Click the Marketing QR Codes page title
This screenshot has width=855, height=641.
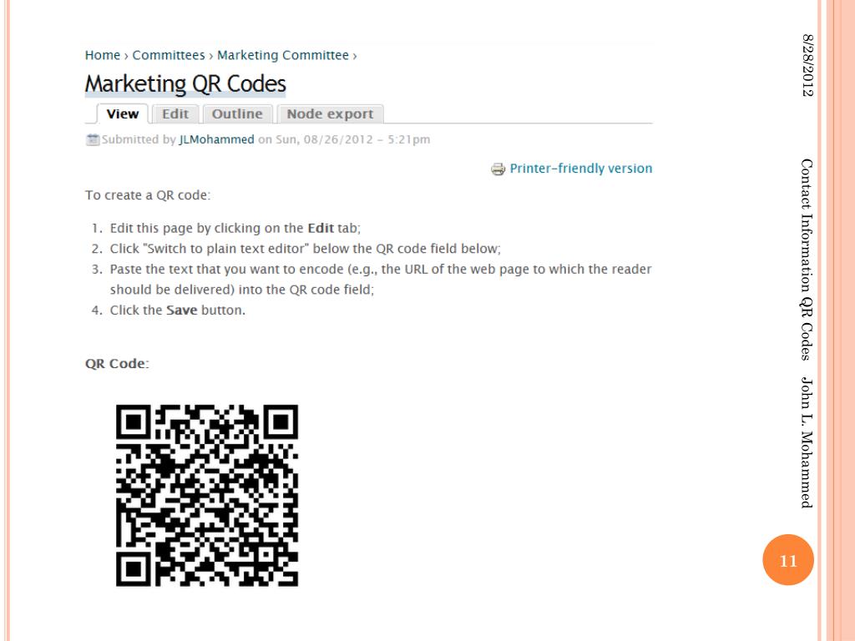[x=185, y=84]
